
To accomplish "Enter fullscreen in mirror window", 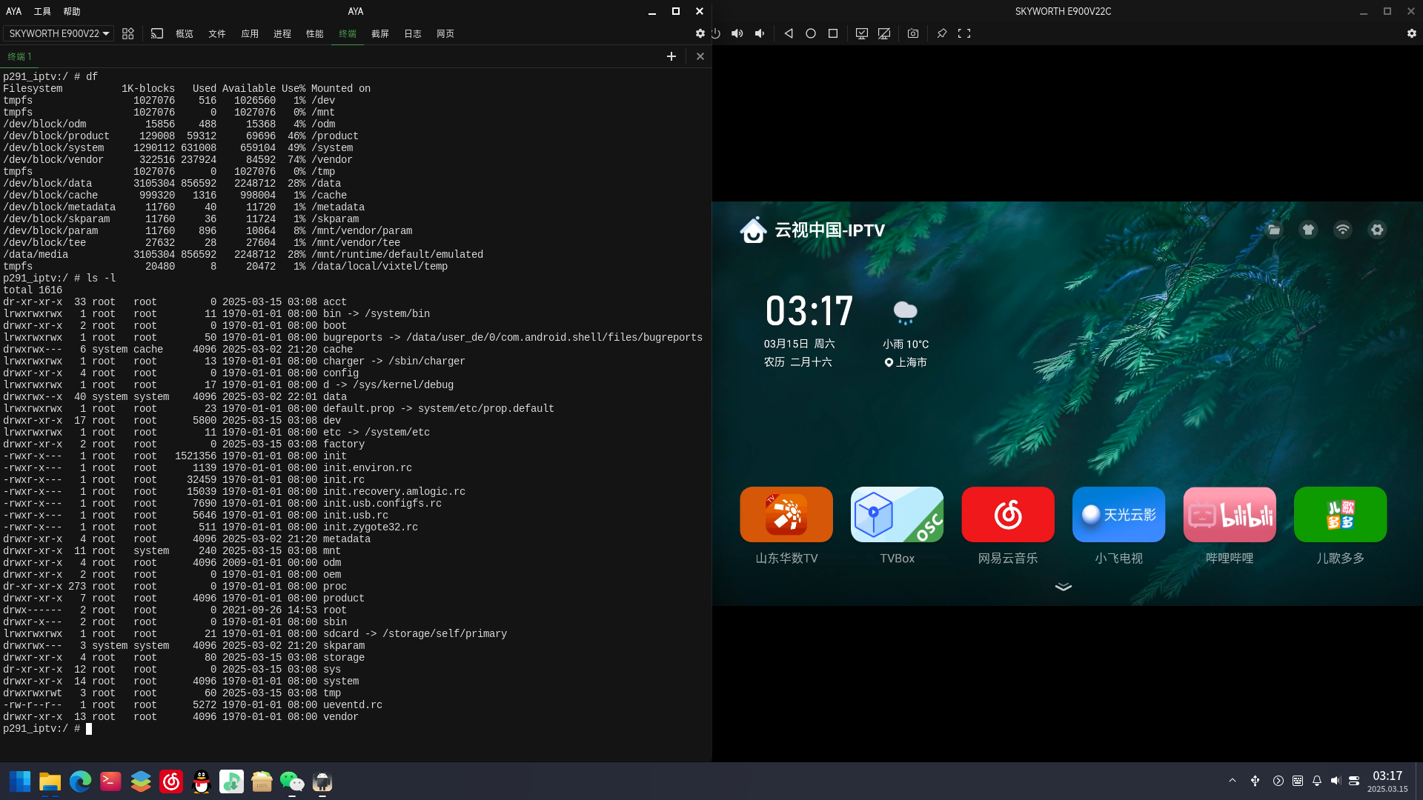I will [964, 33].
